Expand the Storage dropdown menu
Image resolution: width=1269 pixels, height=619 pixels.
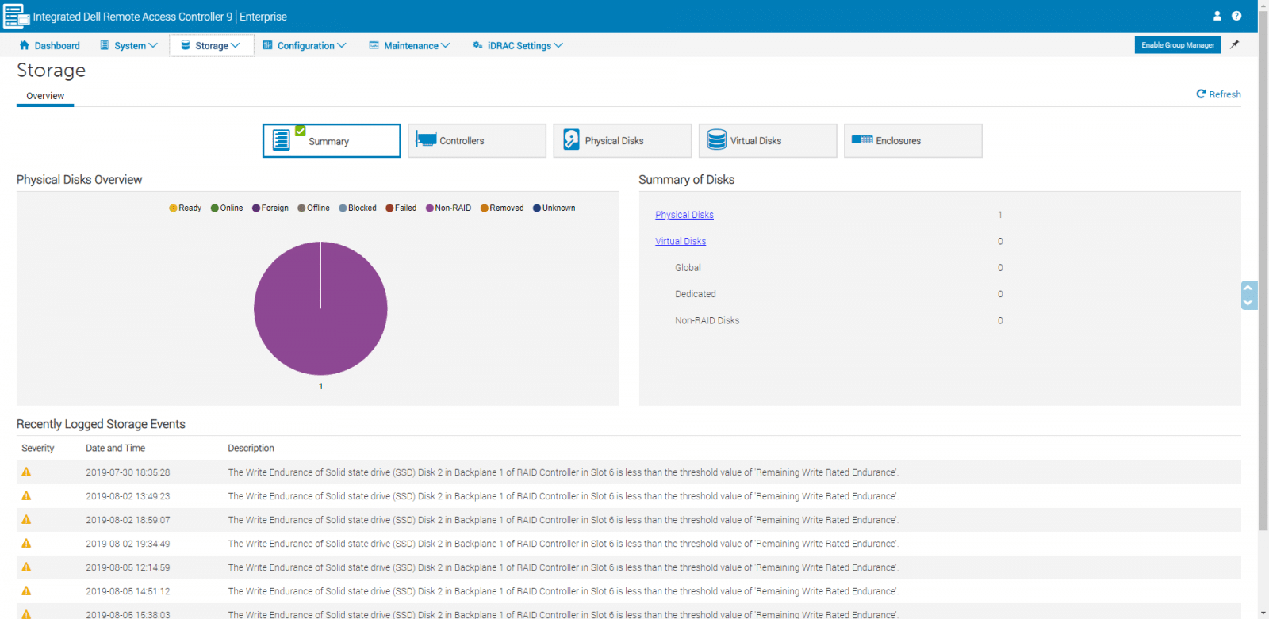point(211,45)
